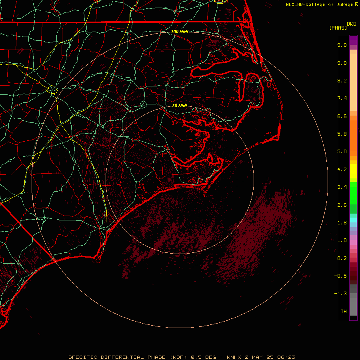This screenshot has width=360, height=360.
Task: Click the 7.4 scale value
Action: click(342, 98)
